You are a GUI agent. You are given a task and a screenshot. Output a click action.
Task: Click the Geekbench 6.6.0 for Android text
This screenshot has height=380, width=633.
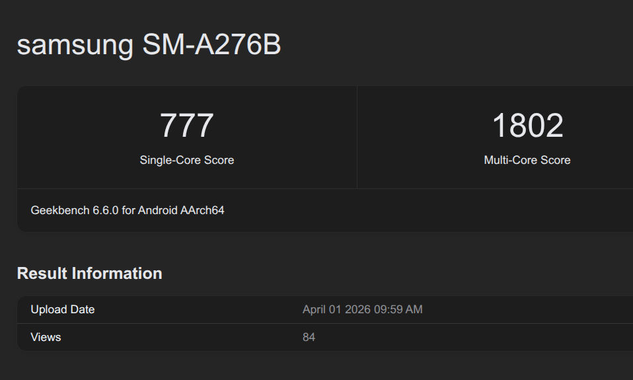(128, 210)
